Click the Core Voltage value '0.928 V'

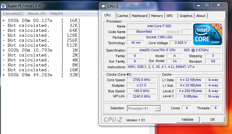181,43
